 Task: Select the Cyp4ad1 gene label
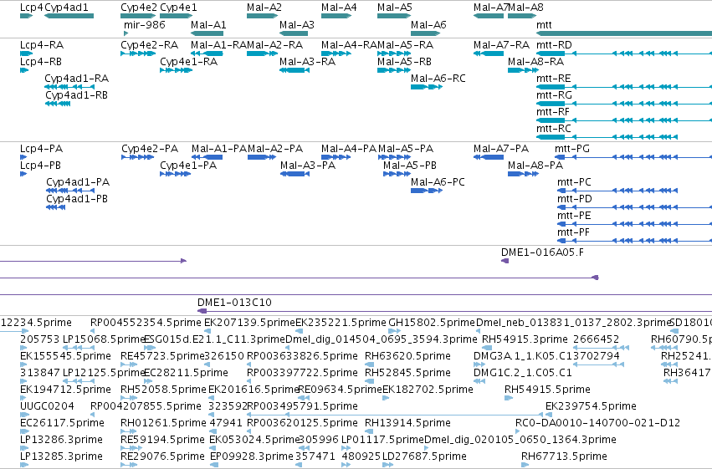[x=66, y=8]
